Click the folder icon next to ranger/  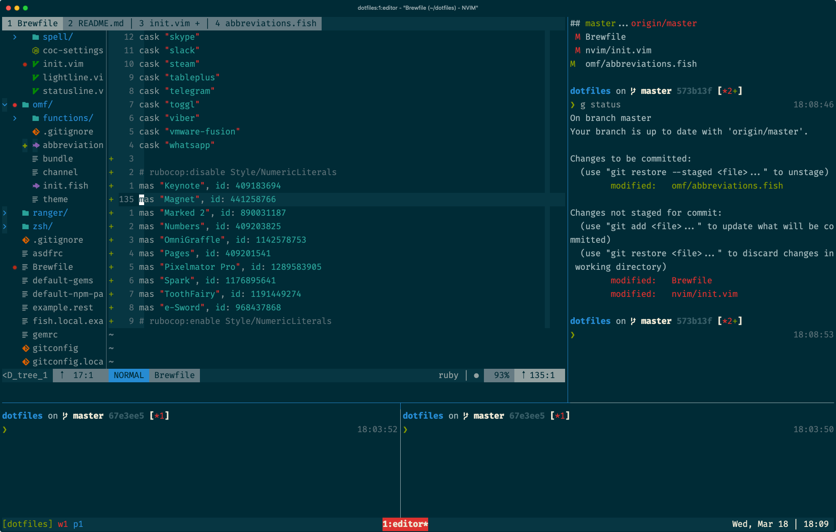click(x=26, y=213)
